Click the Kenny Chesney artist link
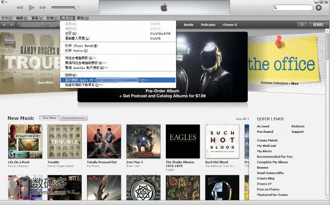Image resolution: width=330 pixels, height=205 pixels. point(18,166)
